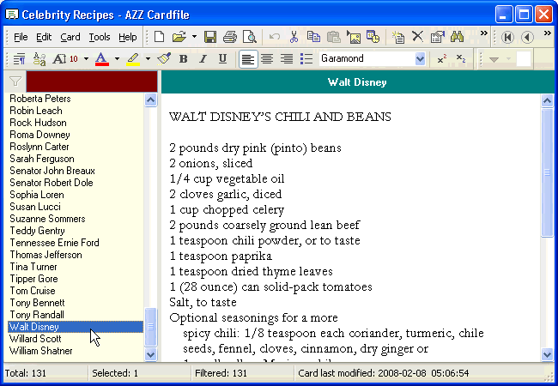Delete the card using the X icon
Image resolution: width=558 pixels, height=386 pixels.
(x=417, y=37)
